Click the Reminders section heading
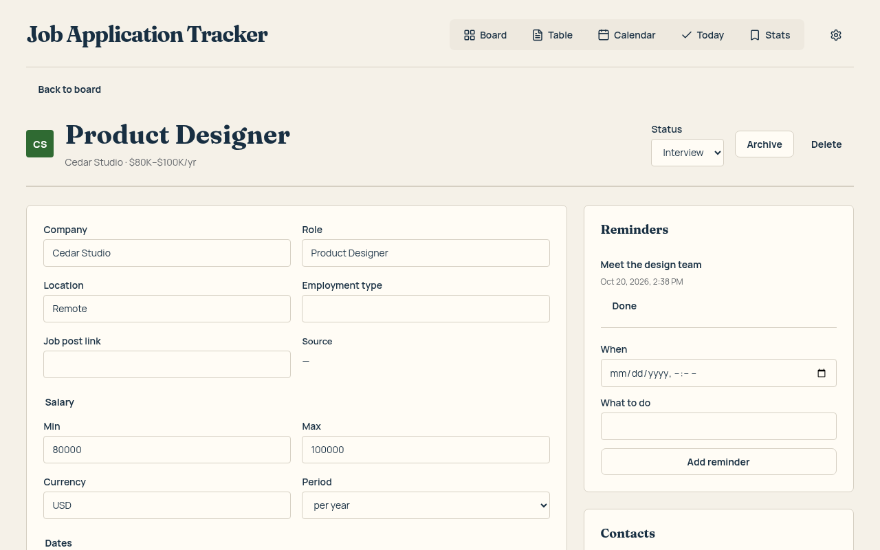880x550 pixels. (635, 230)
